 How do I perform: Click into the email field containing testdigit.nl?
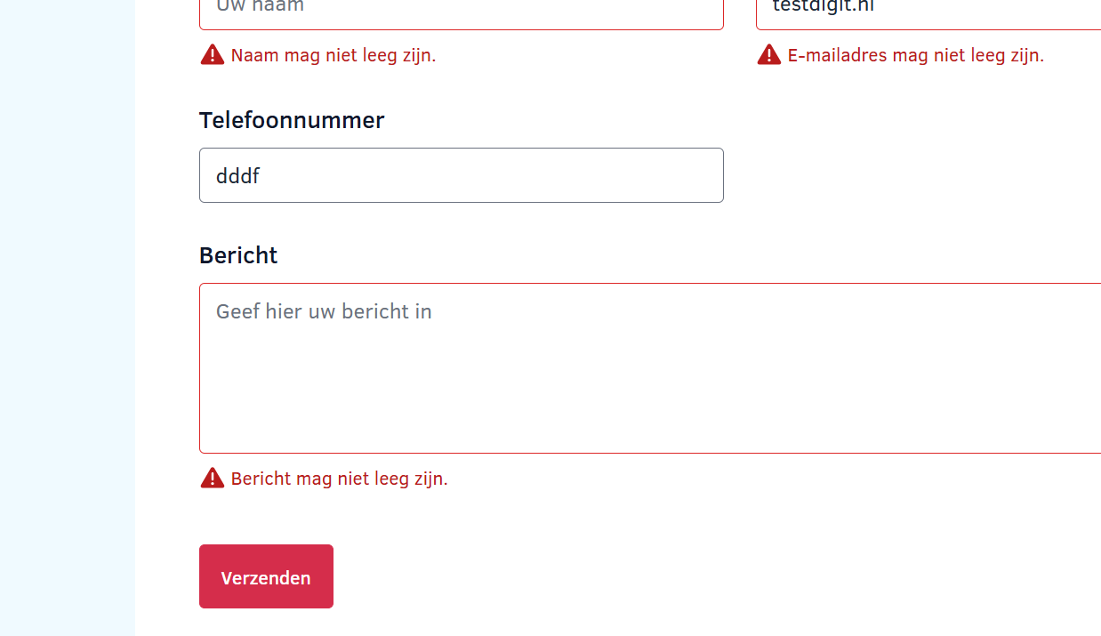(x=925, y=11)
